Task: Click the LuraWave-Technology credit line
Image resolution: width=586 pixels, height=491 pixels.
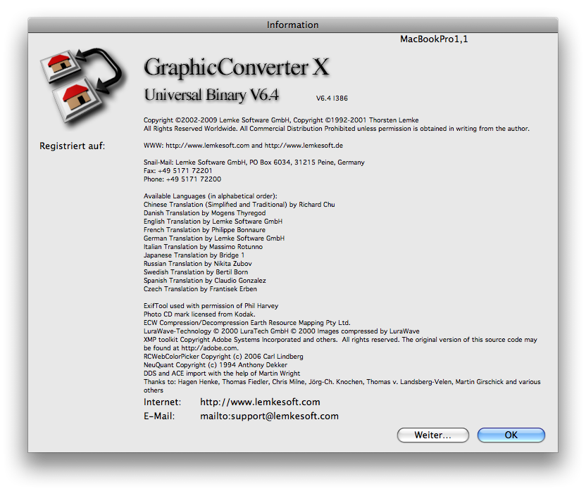Action: click(x=282, y=331)
